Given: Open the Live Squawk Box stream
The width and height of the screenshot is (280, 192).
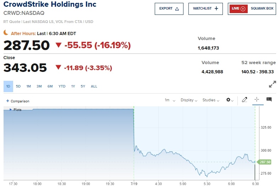Looking at the screenshot, I should tap(252, 9).
